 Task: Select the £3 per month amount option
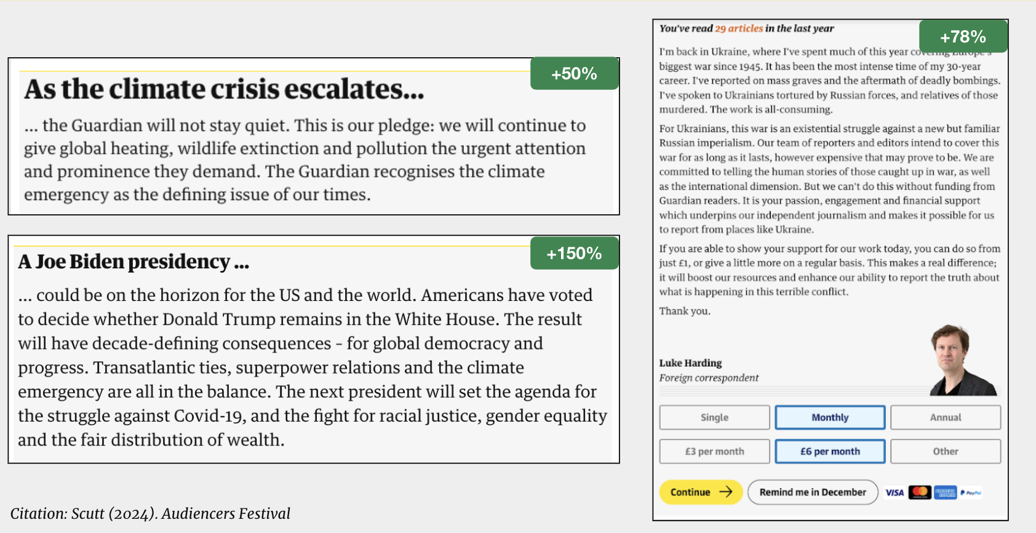point(714,451)
